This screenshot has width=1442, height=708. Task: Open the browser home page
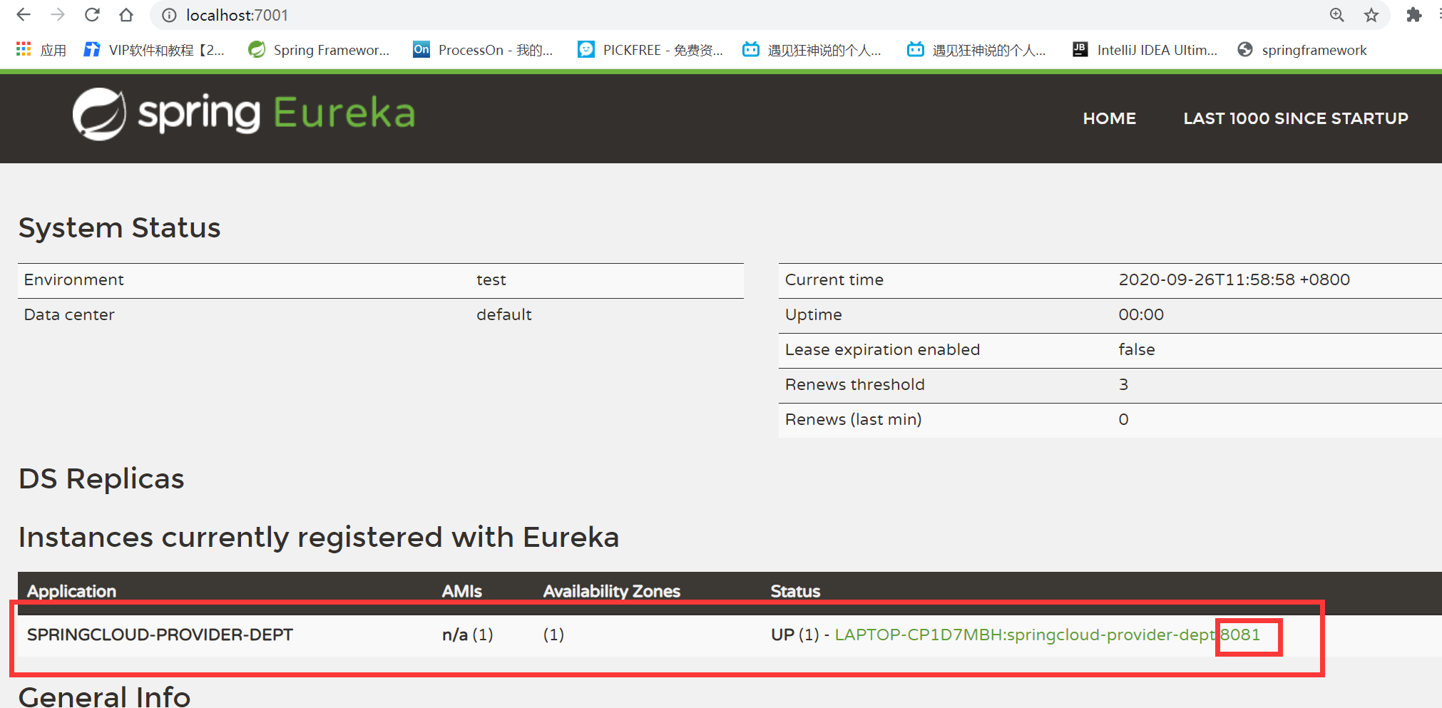pos(127,15)
